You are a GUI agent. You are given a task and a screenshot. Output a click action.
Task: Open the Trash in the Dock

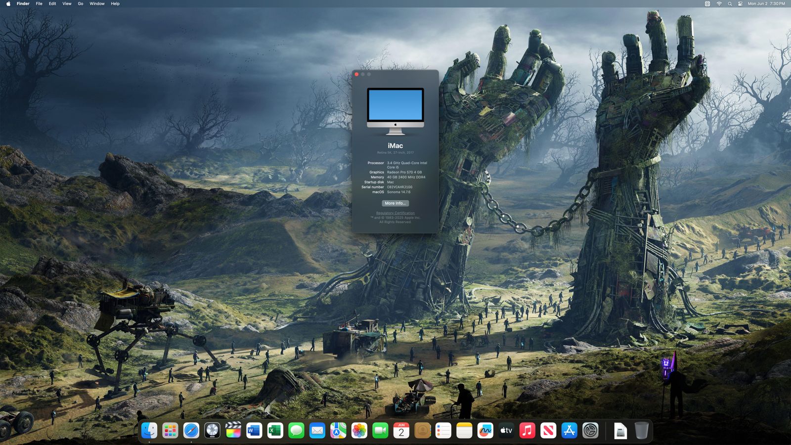[642, 431]
